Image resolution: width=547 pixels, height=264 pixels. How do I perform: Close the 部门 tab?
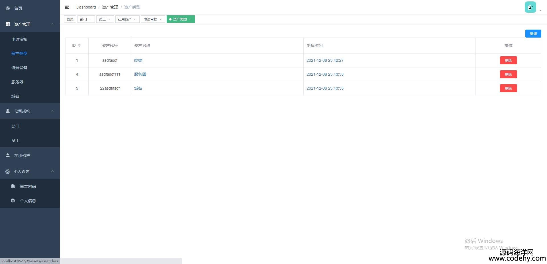point(90,19)
